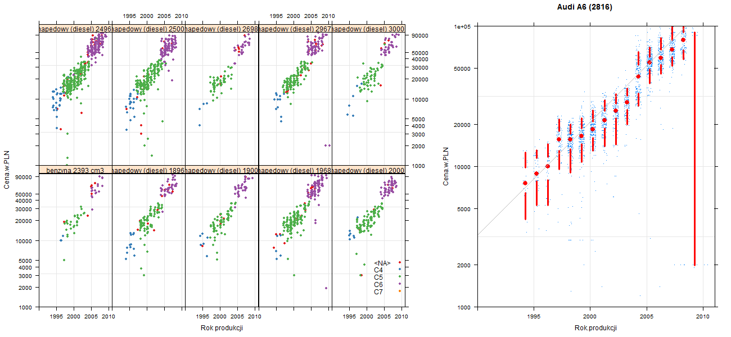731x337 pixels.
Task: Select the "Rok.produkcji" label under the Audi A6 plot
Action: pyautogui.click(x=595, y=328)
